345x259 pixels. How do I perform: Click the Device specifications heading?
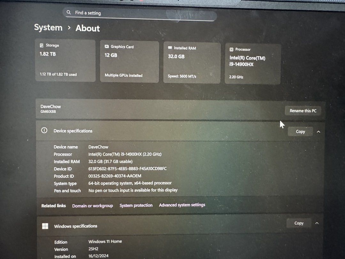(73, 131)
